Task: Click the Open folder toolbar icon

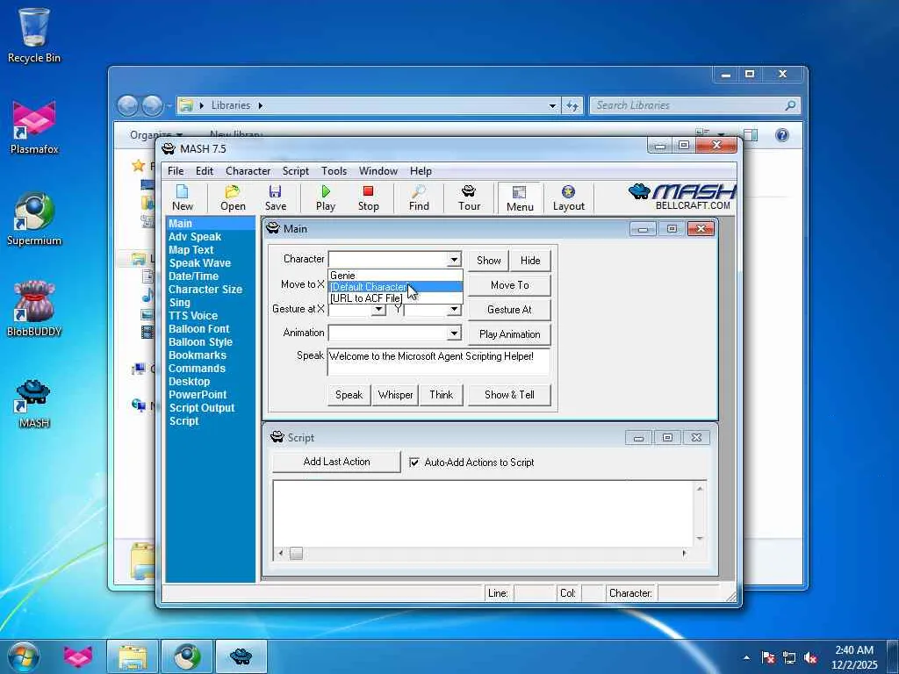Action: (x=232, y=197)
